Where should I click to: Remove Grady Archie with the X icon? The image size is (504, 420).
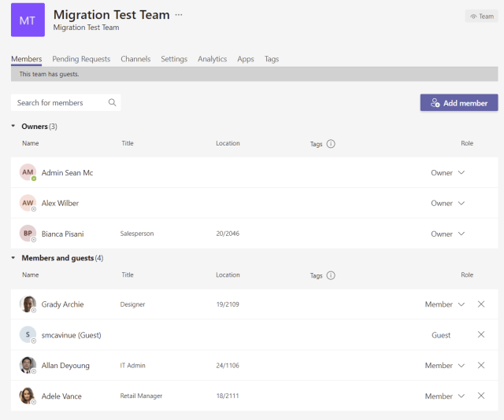click(x=481, y=304)
